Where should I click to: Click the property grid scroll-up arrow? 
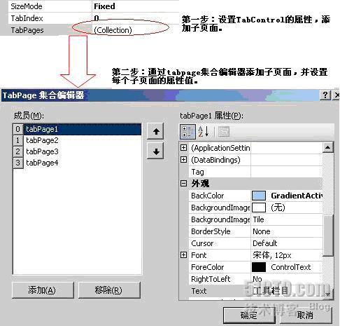coord(328,147)
